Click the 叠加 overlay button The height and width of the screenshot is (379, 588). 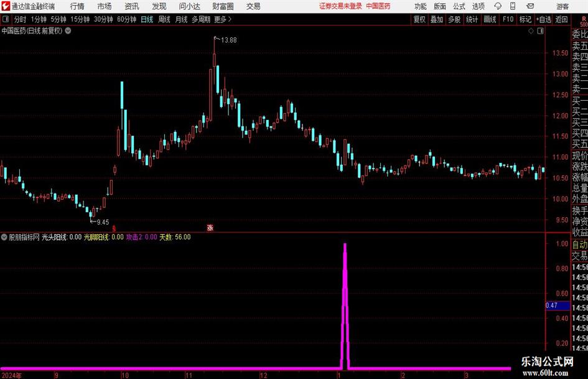[437, 19]
